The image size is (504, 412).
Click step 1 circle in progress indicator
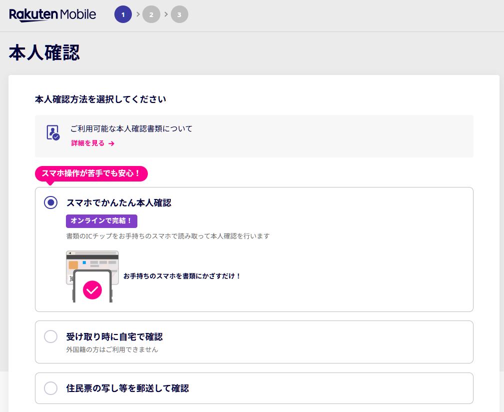pos(123,14)
